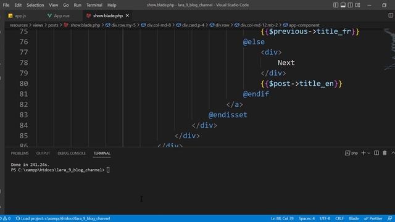Click the resources breadcrumb
Screen dimensions: 395x222
(19, 25)
